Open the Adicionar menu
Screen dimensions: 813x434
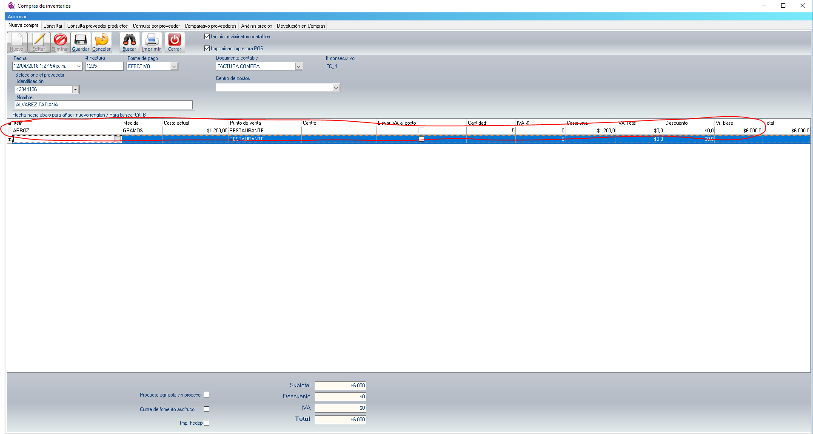[x=17, y=17]
